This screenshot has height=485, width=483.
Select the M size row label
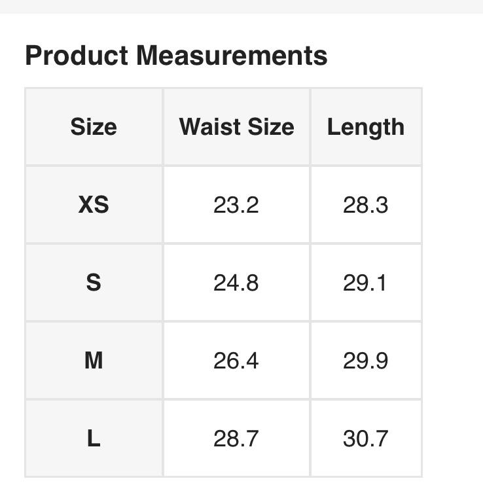tap(94, 361)
